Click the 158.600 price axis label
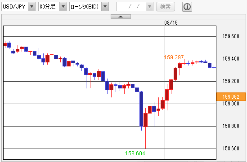Viewport: 247px width, 162px height. [x=231, y=149]
